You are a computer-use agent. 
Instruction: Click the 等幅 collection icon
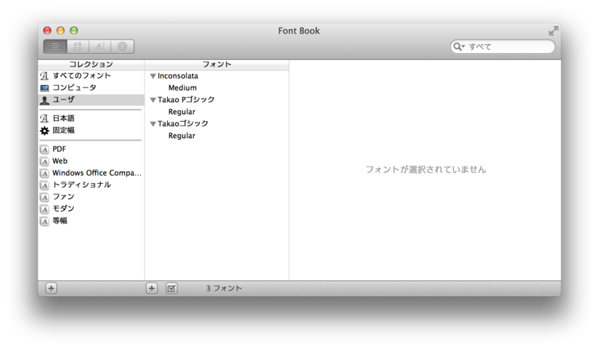[x=45, y=221]
